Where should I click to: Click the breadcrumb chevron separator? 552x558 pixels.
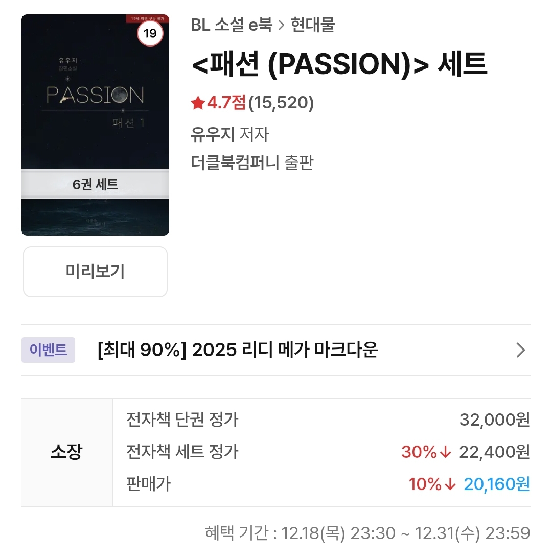coord(281,25)
